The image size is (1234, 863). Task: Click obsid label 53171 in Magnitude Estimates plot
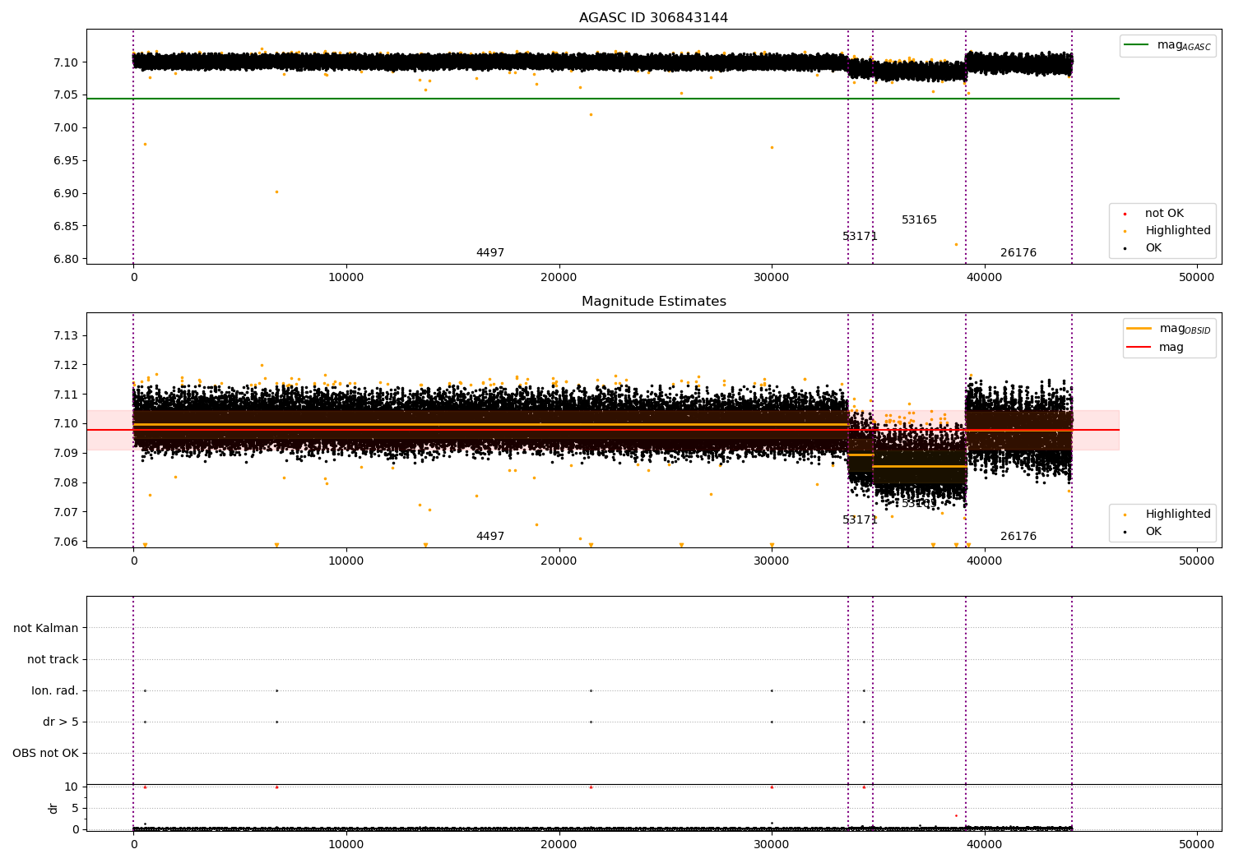[x=861, y=520]
